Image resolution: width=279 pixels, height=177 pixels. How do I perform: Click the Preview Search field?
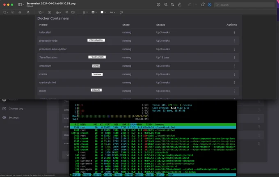coord(244,5)
